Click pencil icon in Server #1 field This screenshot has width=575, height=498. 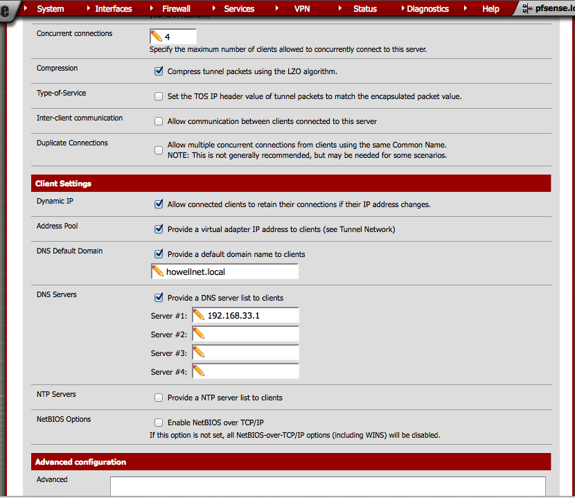pos(199,314)
